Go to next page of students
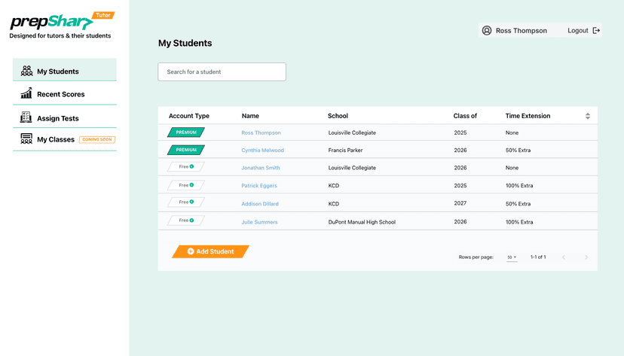Image resolution: width=624 pixels, height=356 pixels. click(586, 257)
